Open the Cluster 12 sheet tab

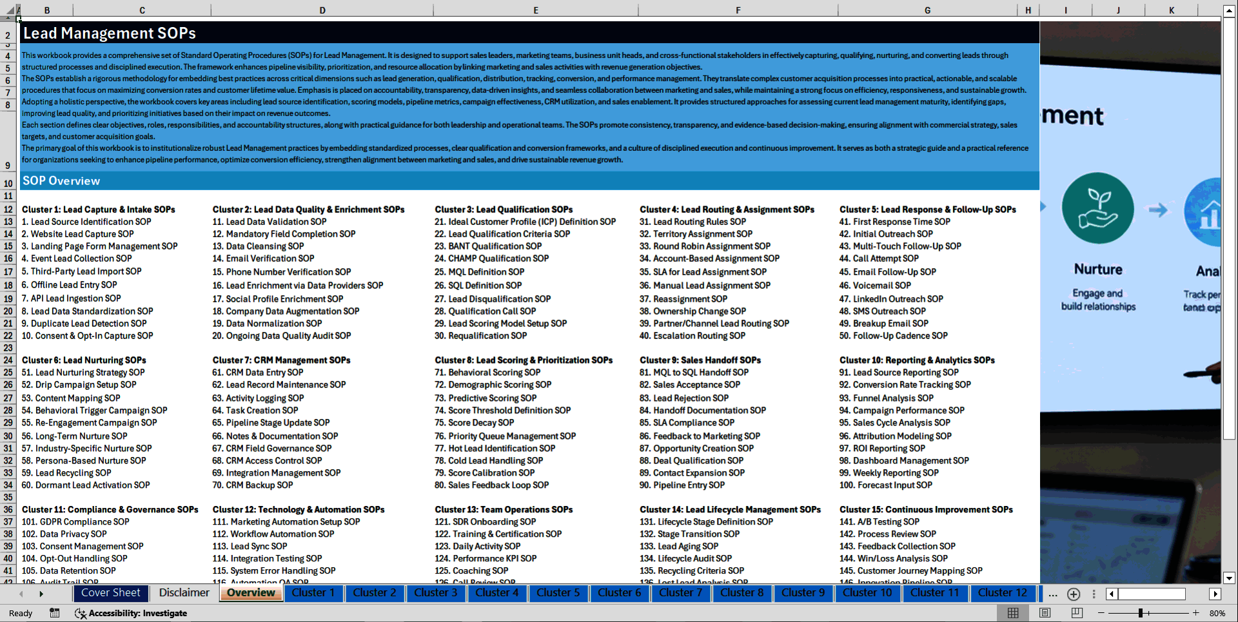tap(1003, 593)
